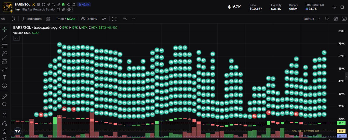348x140 pixels.
Task: Collapse the indicator legend chevron
Action: tap(17, 38)
